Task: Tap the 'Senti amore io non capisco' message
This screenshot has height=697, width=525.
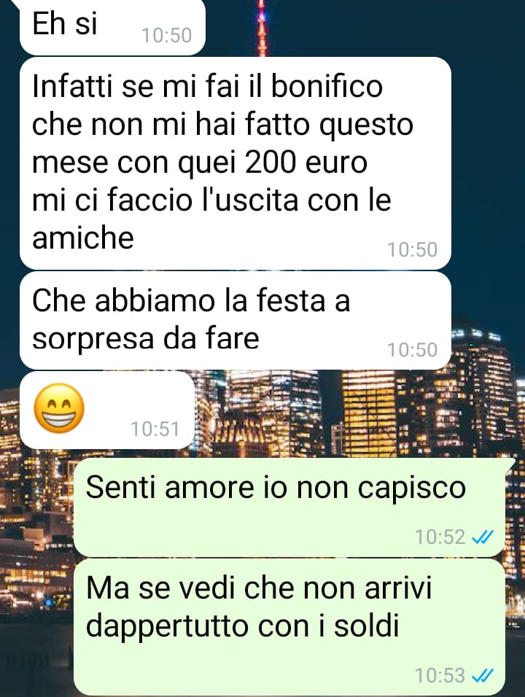Action: point(289,507)
